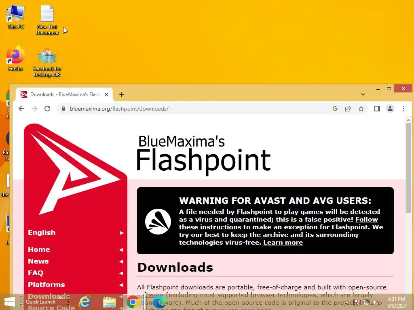Open built with open-source link

(x=352, y=287)
